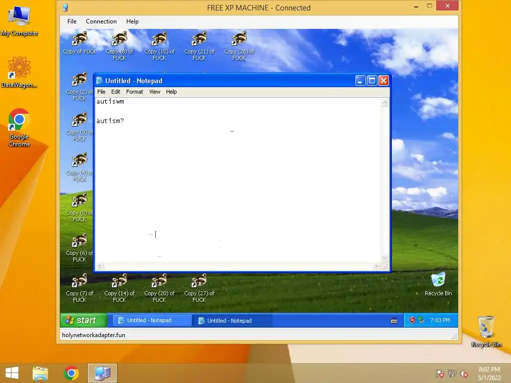Click Notepad vertical scrollbar down arrow

click(x=385, y=257)
